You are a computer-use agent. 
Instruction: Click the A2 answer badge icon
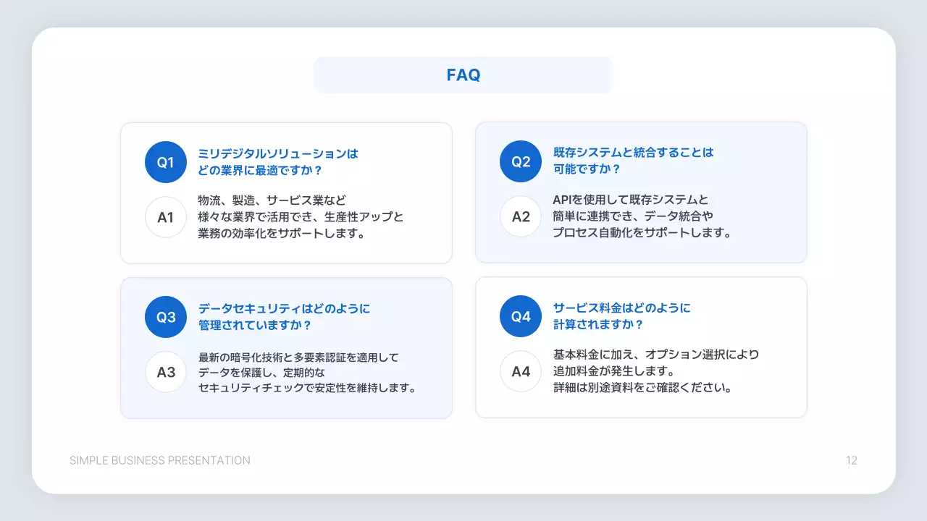pos(521,216)
